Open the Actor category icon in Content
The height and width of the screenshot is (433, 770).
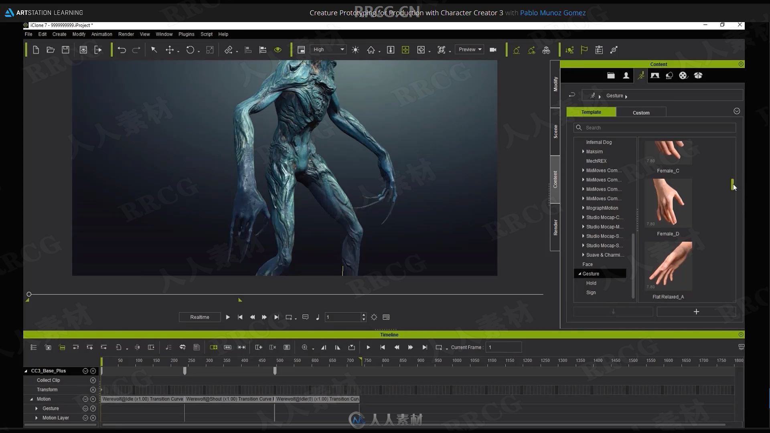coord(626,75)
